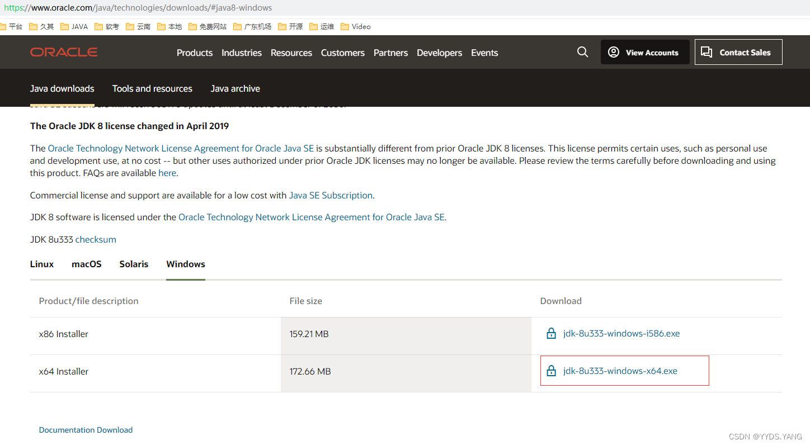This screenshot has width=810, height=445.
Task: Open Tools and resources section
Action: coord(152,88)
